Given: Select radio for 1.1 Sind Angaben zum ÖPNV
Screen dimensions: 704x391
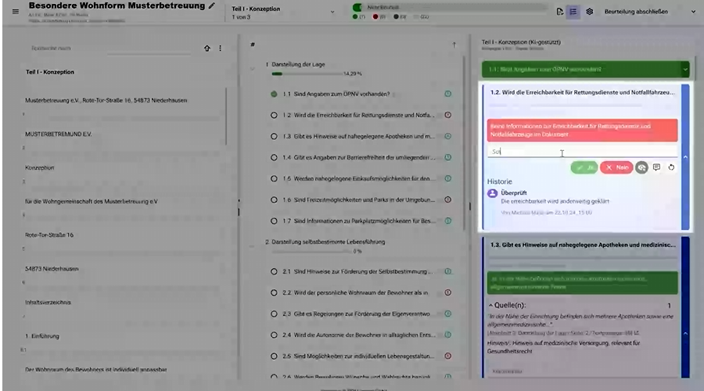Looking at the screenshot, I should [274, 94].
